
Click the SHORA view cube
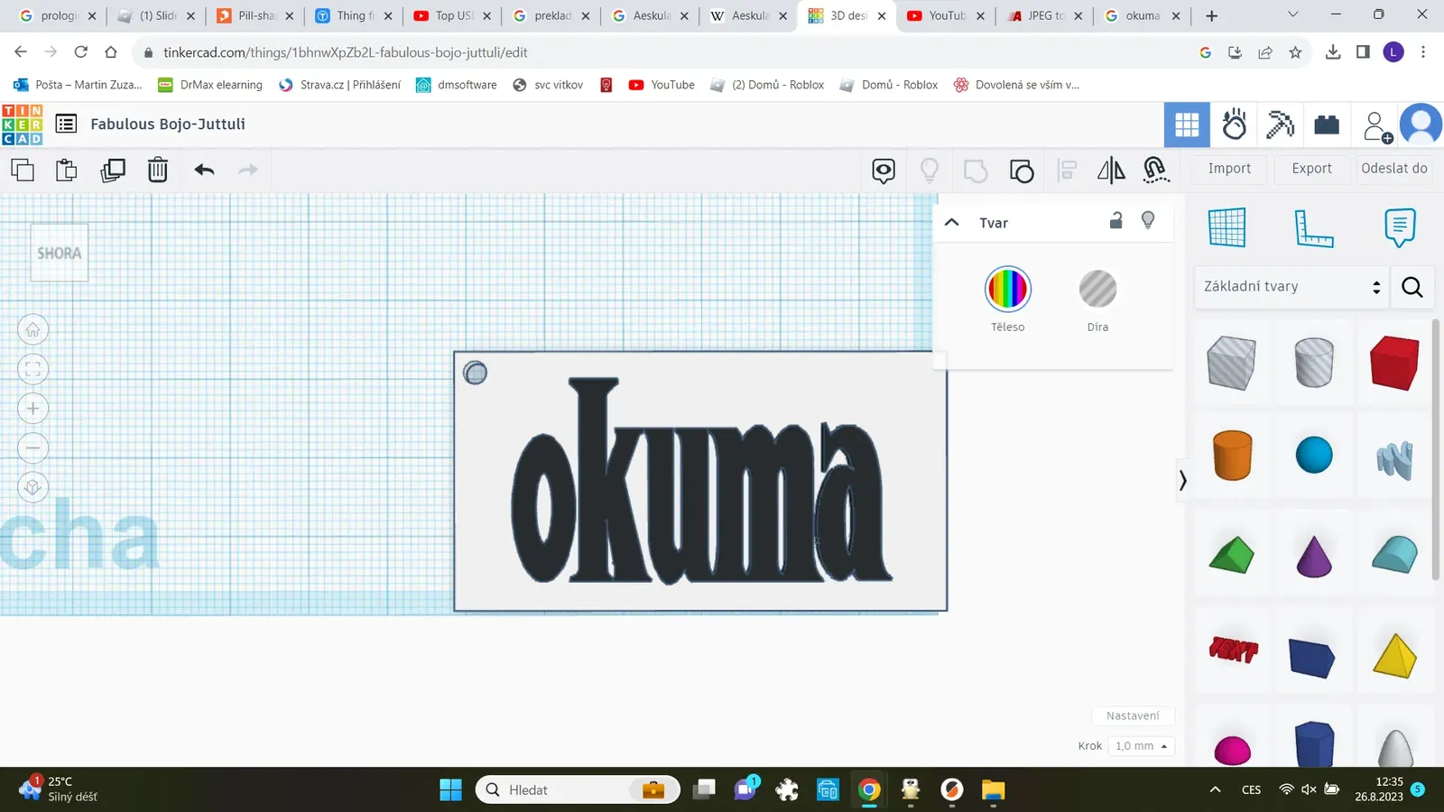point(60,253)
